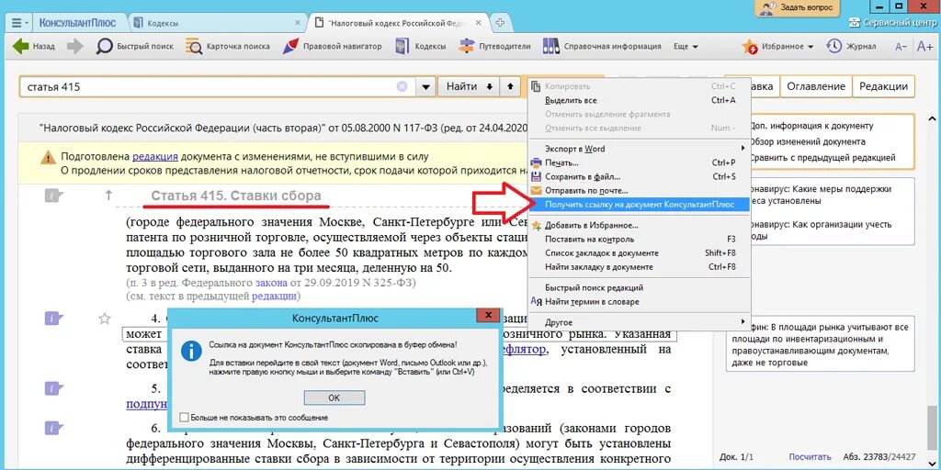Viewport: 941px width, 470px height.
Task: Click the info icon beside paragraph 5
Action: point(53,389)
